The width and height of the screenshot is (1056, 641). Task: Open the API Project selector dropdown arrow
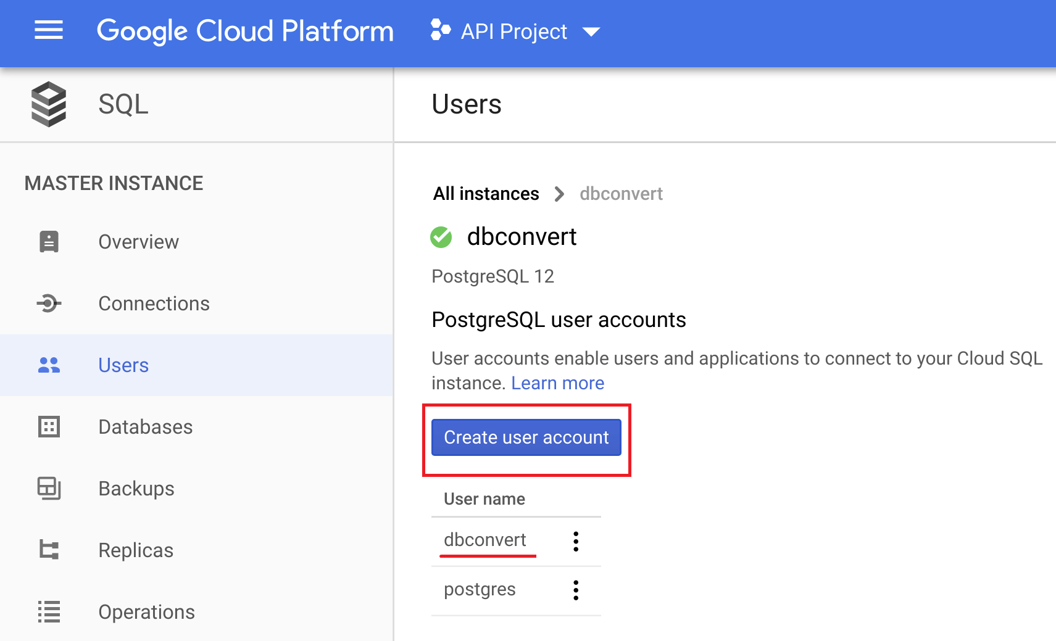tap(591, 32)
